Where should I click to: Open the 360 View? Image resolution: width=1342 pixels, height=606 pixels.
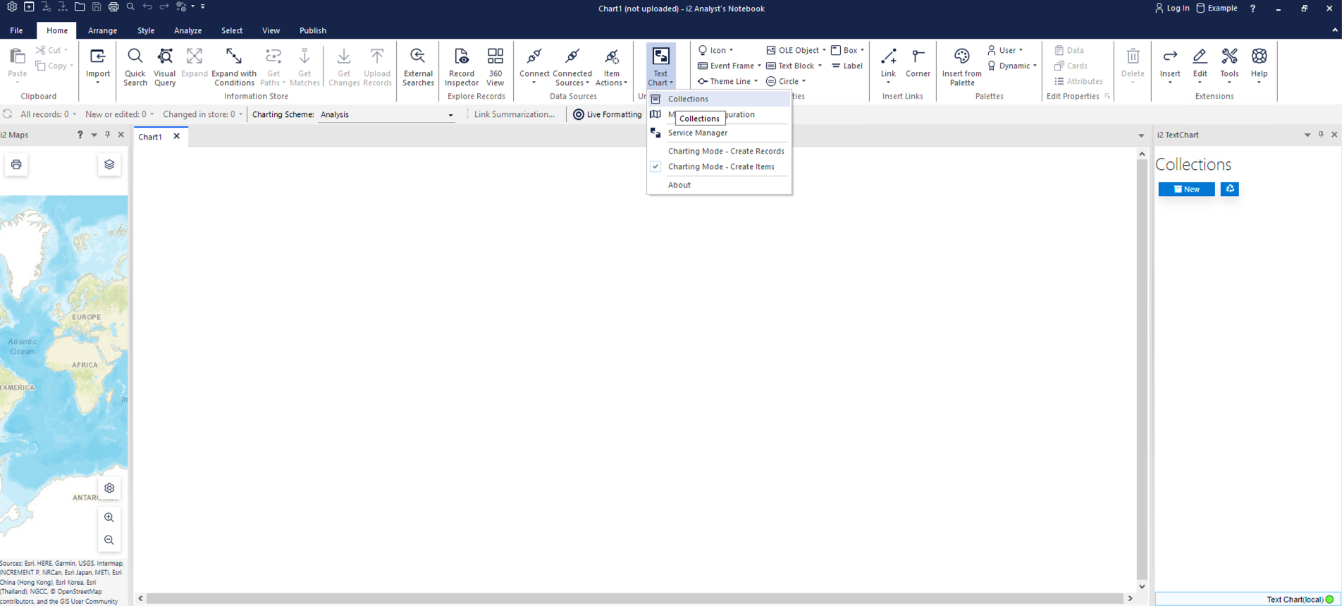pos(495,66)
